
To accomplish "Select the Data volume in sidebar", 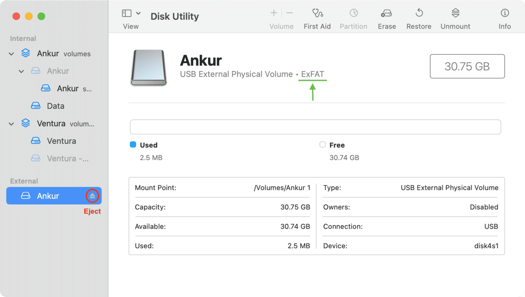I will point(54,106).
